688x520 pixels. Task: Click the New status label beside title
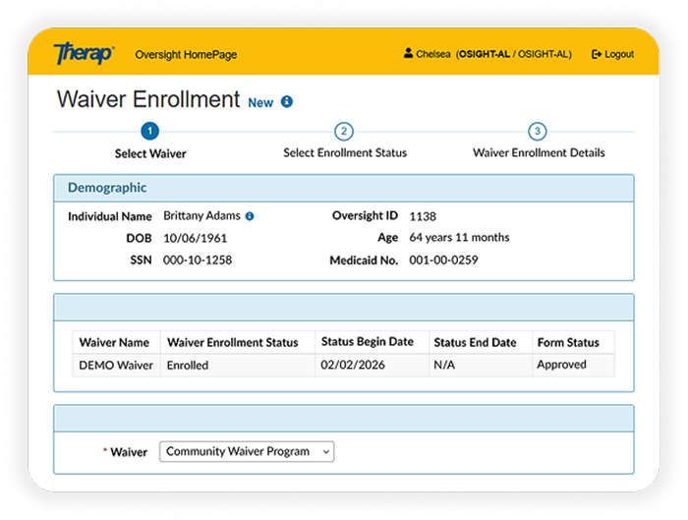click(260, 102)
